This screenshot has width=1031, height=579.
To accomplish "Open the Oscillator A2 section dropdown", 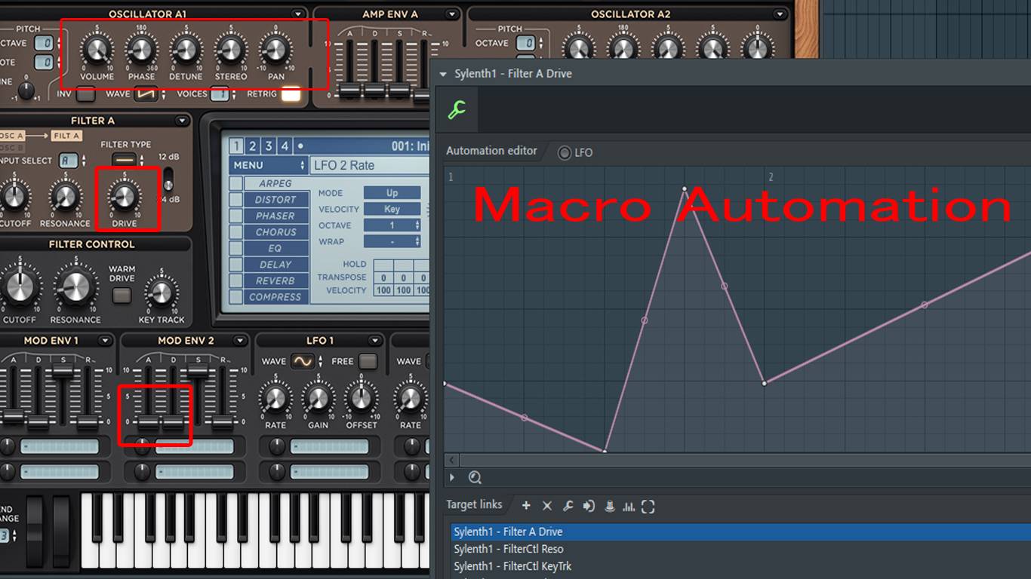I will pos(780,14).
